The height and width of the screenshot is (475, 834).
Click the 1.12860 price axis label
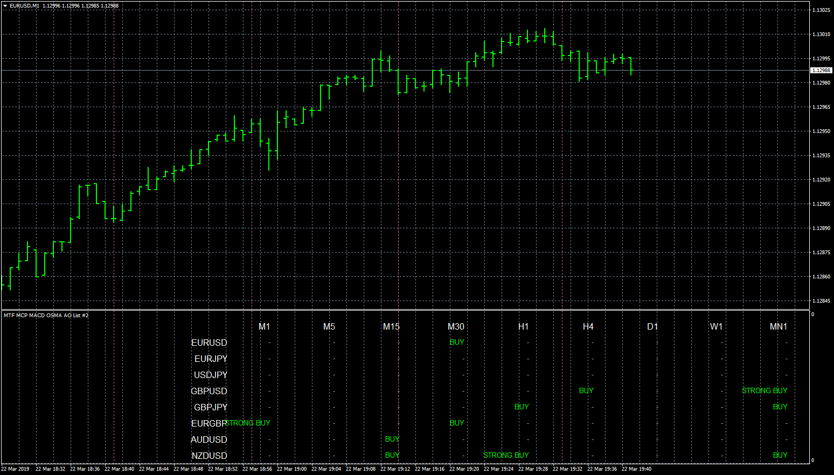pyautogui.click(x=821, y=277)
